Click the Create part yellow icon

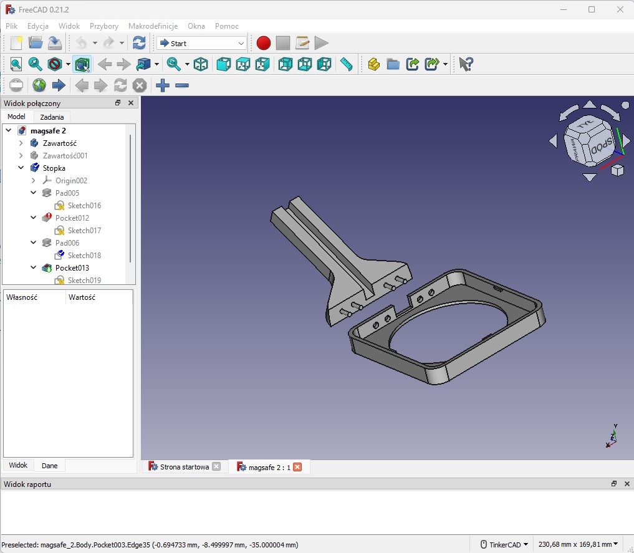(374, 64)
